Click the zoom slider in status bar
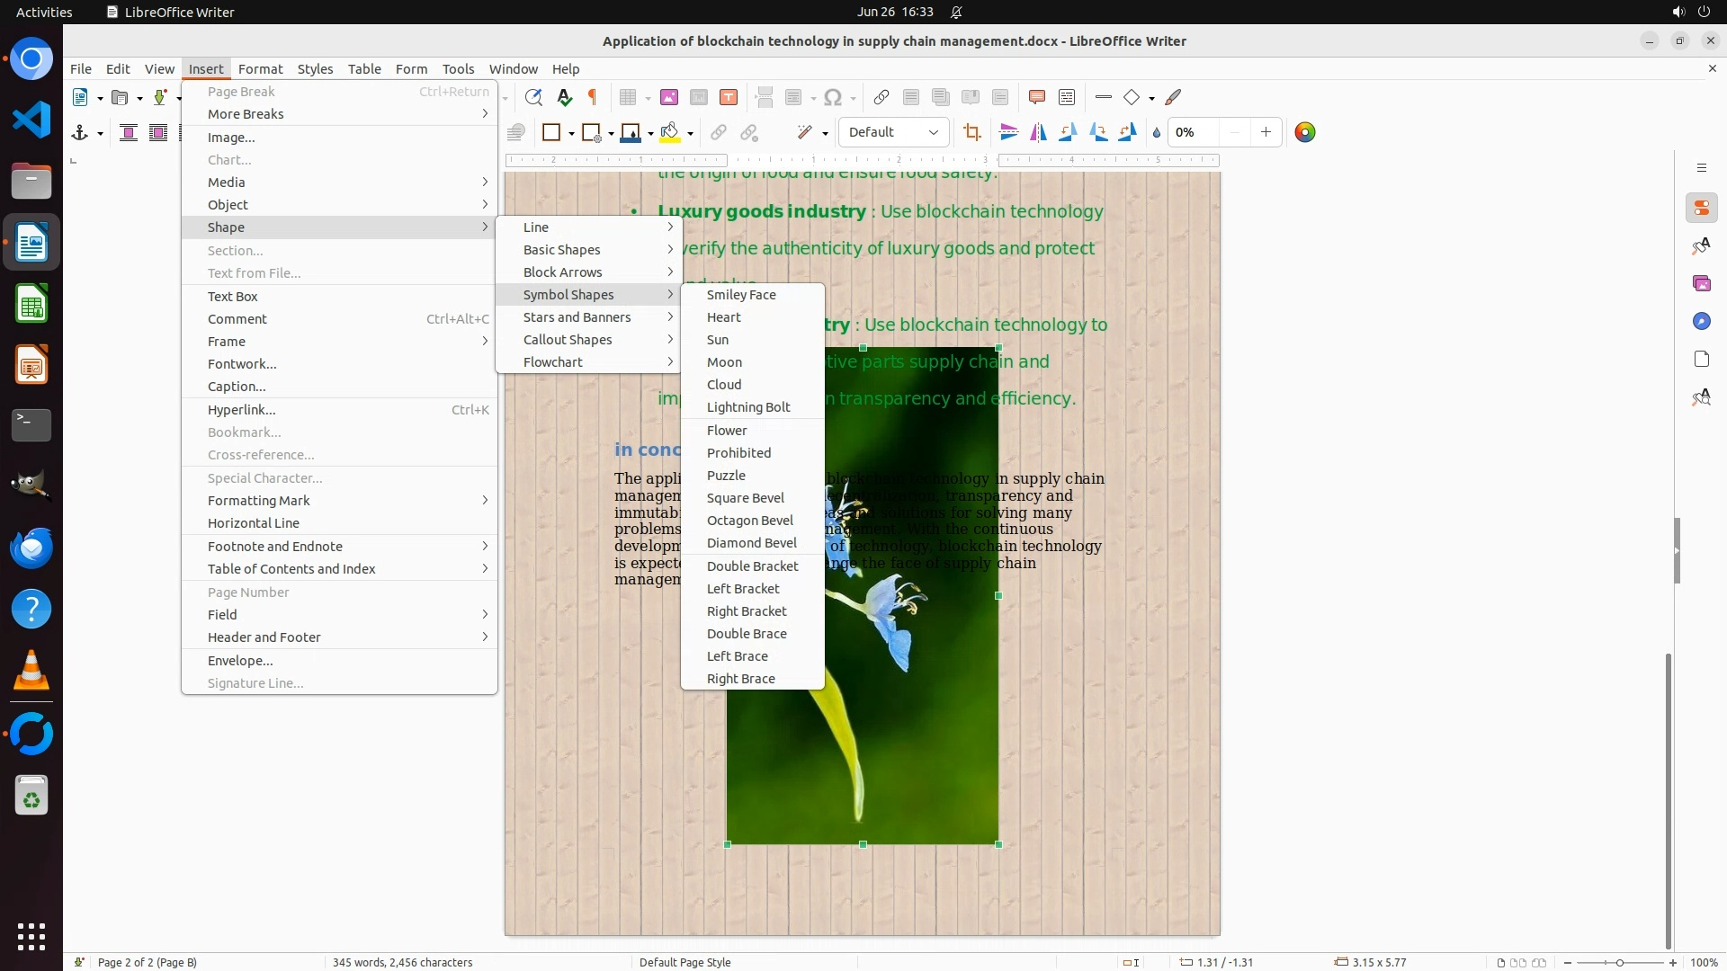This screenshot has width=1727, height=971. click(x=1619, y=962)
